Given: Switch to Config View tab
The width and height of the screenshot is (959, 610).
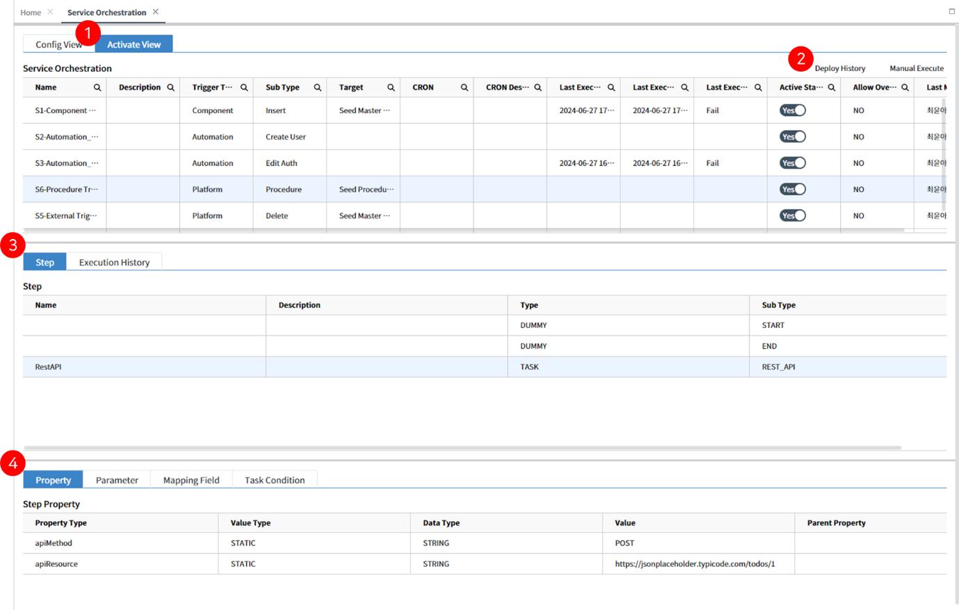Looking at the screenshot, I should point(59,44).
